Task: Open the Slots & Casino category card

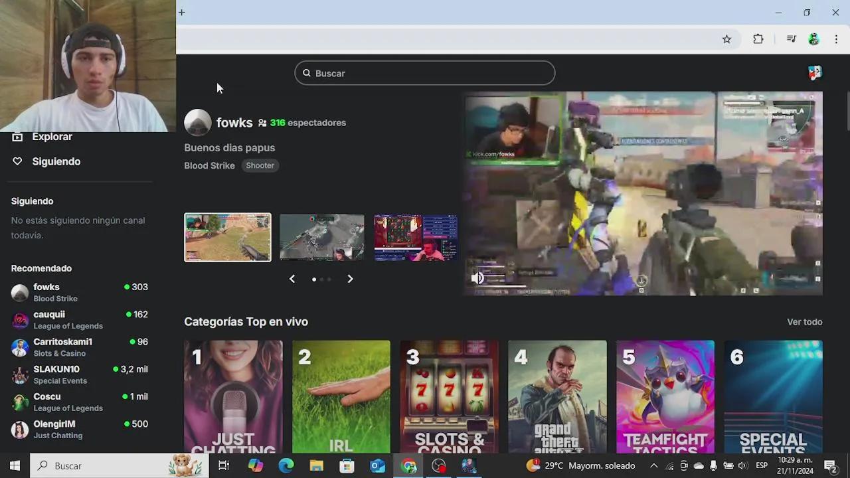Action: pos(450,396)
